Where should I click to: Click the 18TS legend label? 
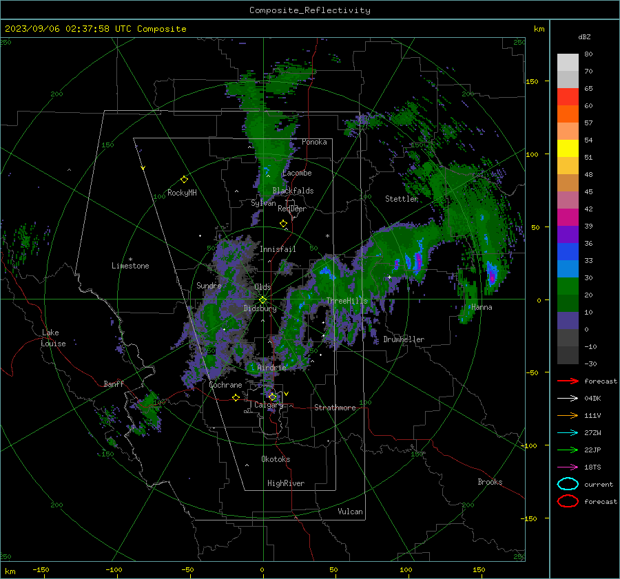(x=592, y=467)
